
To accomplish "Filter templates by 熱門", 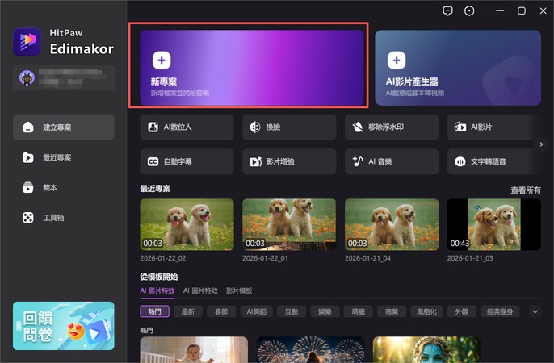I will [155, 311].
